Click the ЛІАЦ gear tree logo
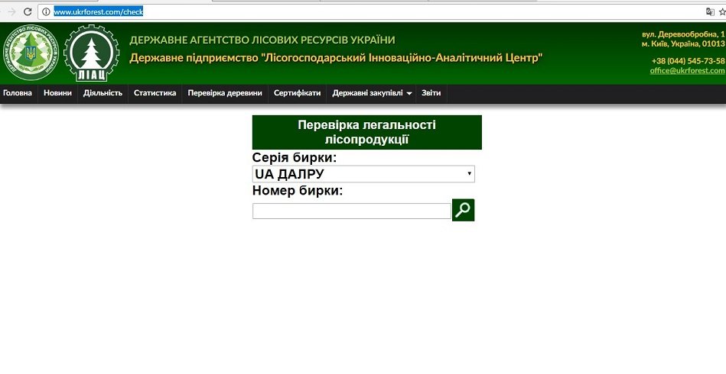This screenshot has width=726, height=374. point(91,53)
